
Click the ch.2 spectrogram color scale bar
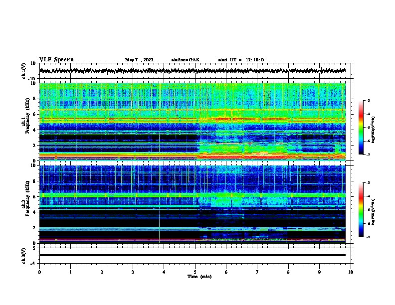coord(361,210)
